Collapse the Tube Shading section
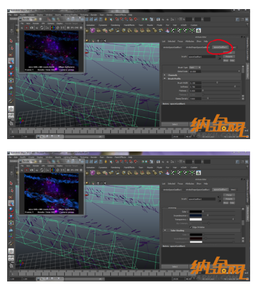 pos(165,230)
